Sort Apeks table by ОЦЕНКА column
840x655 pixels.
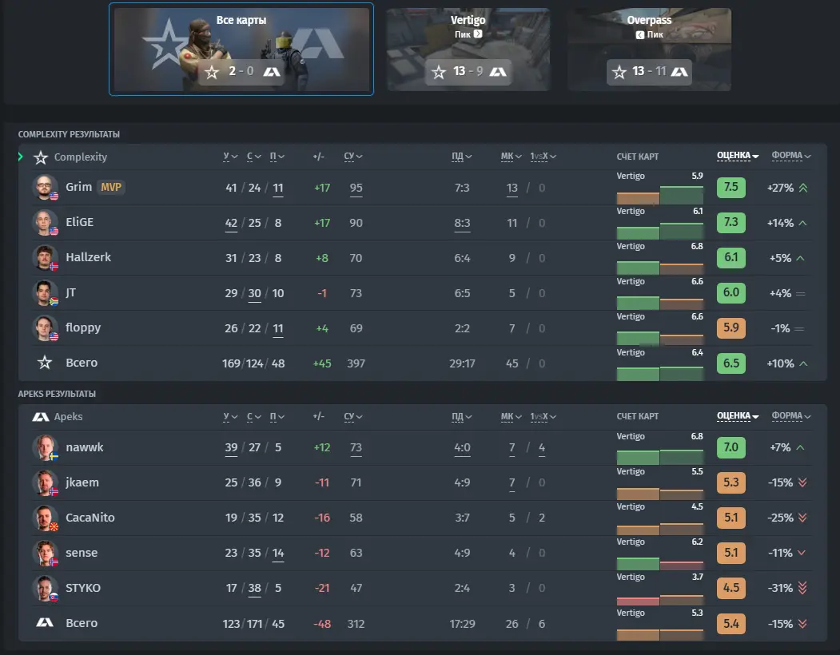coord(738,416)
